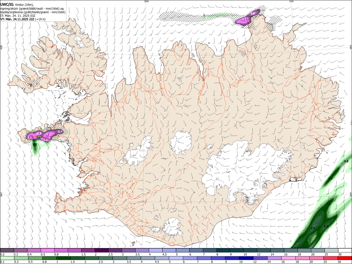This screenshot has width=352, height=264.
Task: Click the '2.2' rainfall value on the map
Action: point(326,226)
